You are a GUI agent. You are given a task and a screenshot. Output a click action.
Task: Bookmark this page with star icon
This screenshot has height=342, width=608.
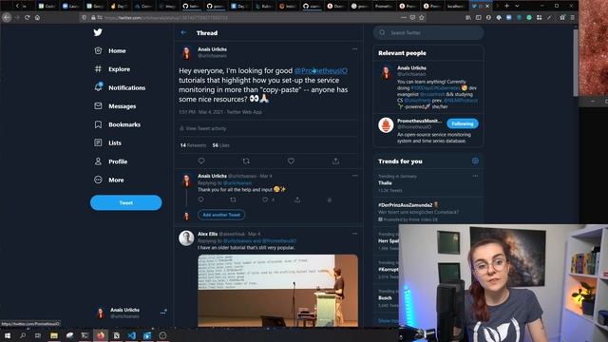tap(422, 17)
